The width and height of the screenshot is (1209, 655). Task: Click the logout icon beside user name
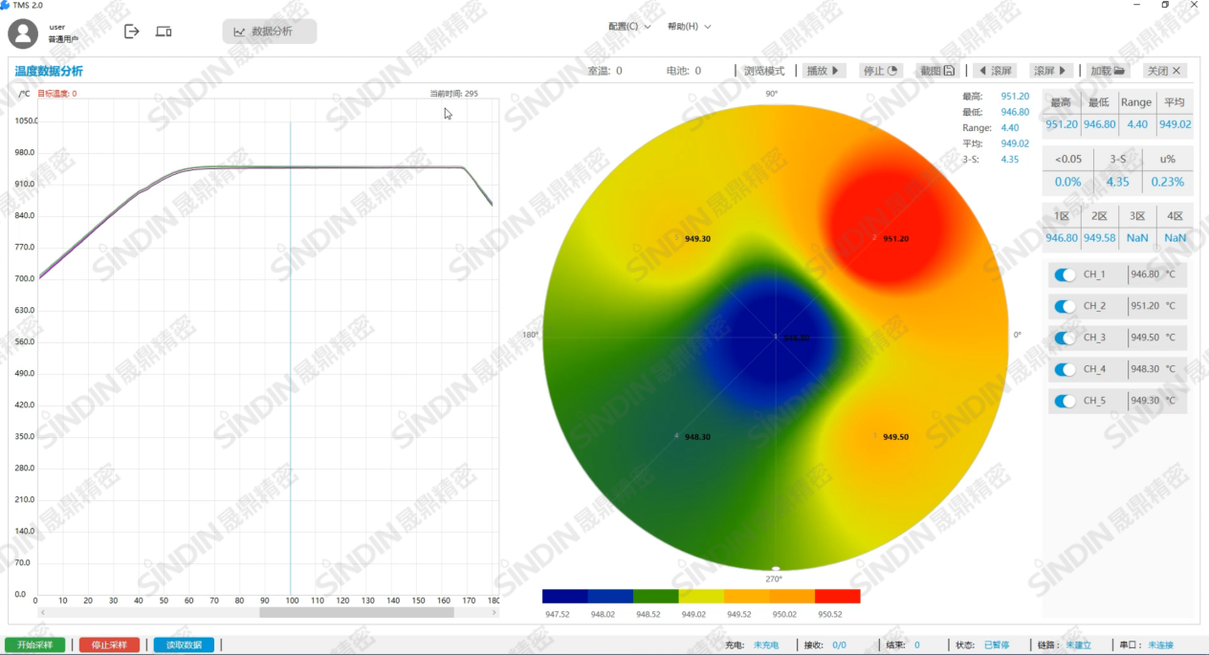tap(132, 32)
